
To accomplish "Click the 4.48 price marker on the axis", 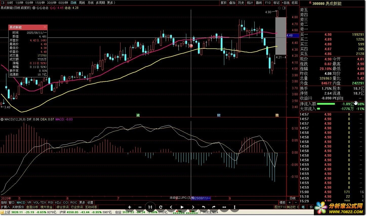I will coord(290,35).
